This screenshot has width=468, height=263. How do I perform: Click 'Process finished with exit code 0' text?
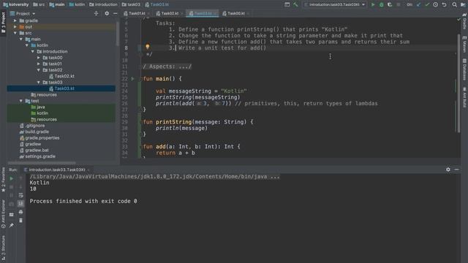tap(83, 202)
